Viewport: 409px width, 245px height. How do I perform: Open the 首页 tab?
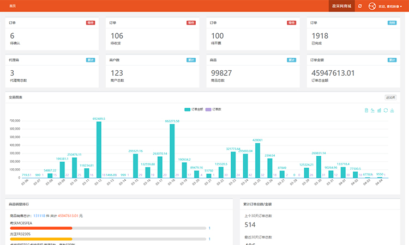coord(13,6)
